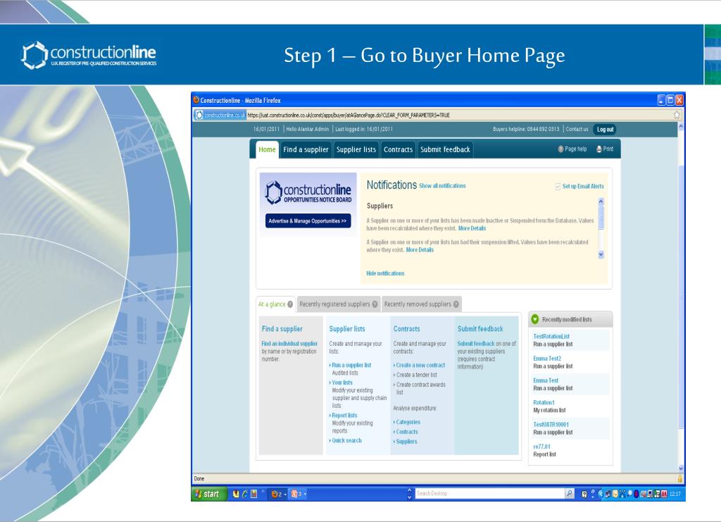This screenshot has width=721, height=522.
Task: Click the Contact us link
Action: pos(577,129)
